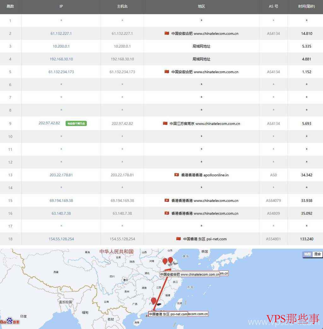Click map label 中国香港 东区 psi-net.com
Viewport: 323px width, 329px height.
pyautogui.click(x=168, y=314)
